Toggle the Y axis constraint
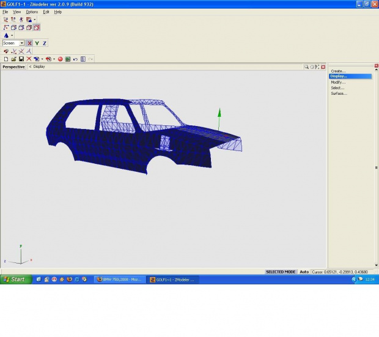This screenshot has height=337, width=379. coord(37,43)
